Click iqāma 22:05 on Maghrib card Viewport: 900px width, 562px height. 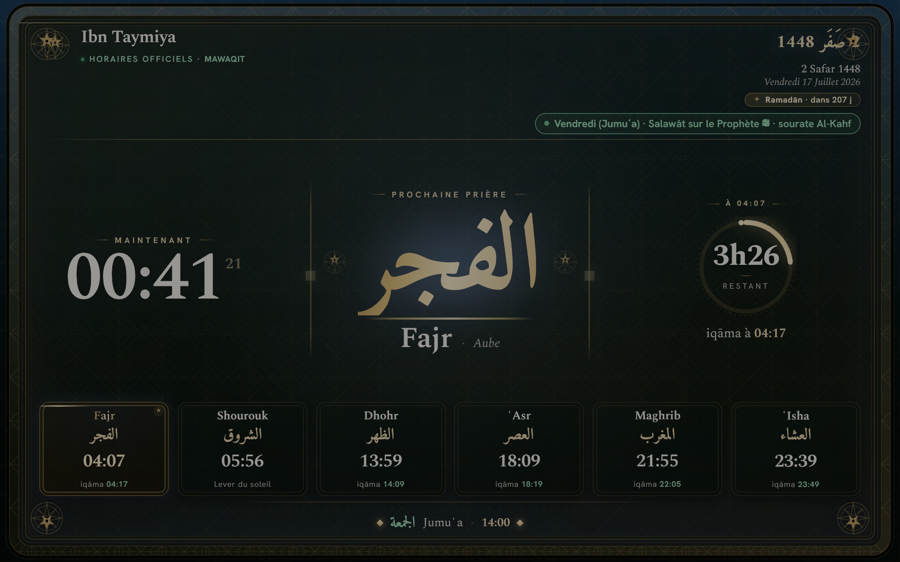tap(657, 484)
